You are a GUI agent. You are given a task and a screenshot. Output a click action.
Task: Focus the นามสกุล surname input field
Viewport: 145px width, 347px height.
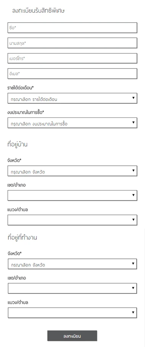(x=72, y=43)
